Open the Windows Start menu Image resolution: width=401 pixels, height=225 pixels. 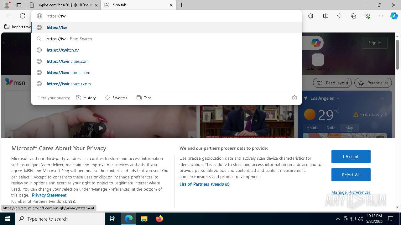tap(8, 219)
